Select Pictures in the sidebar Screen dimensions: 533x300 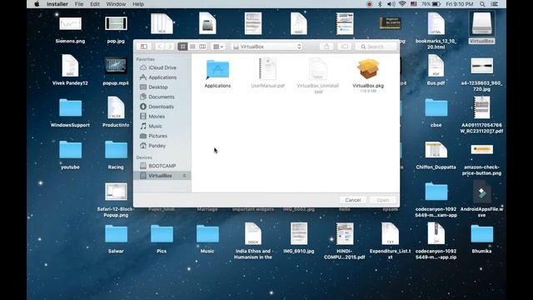[154, 136]
